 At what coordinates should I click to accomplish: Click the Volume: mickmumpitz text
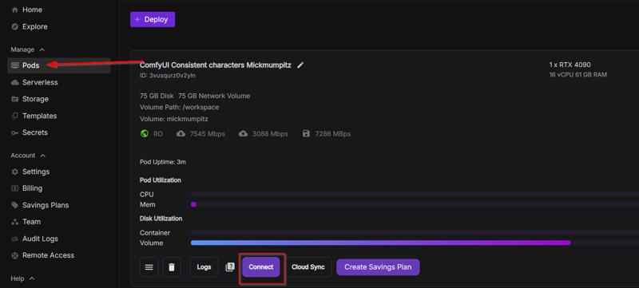[x=173, y=119]
